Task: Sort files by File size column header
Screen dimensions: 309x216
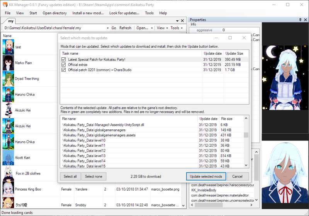Action: [231, 119]
